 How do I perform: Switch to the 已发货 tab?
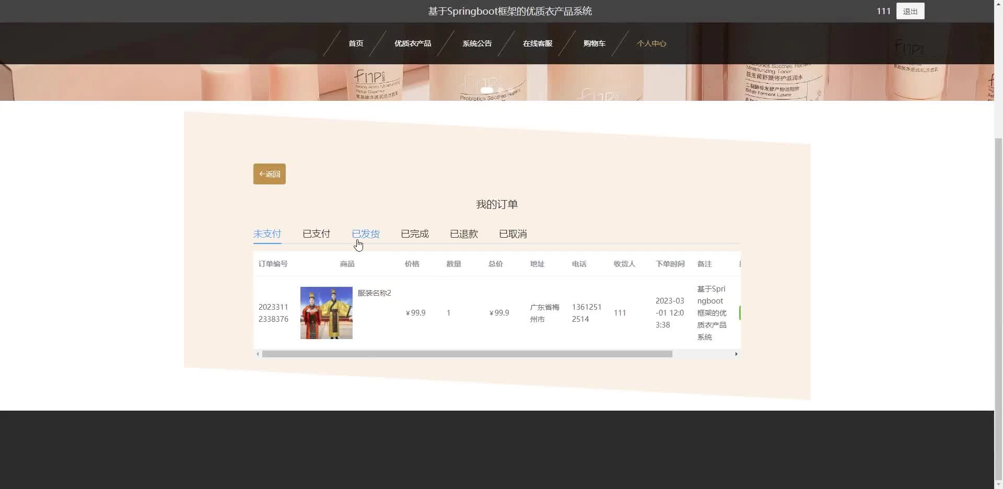[366, 234]
